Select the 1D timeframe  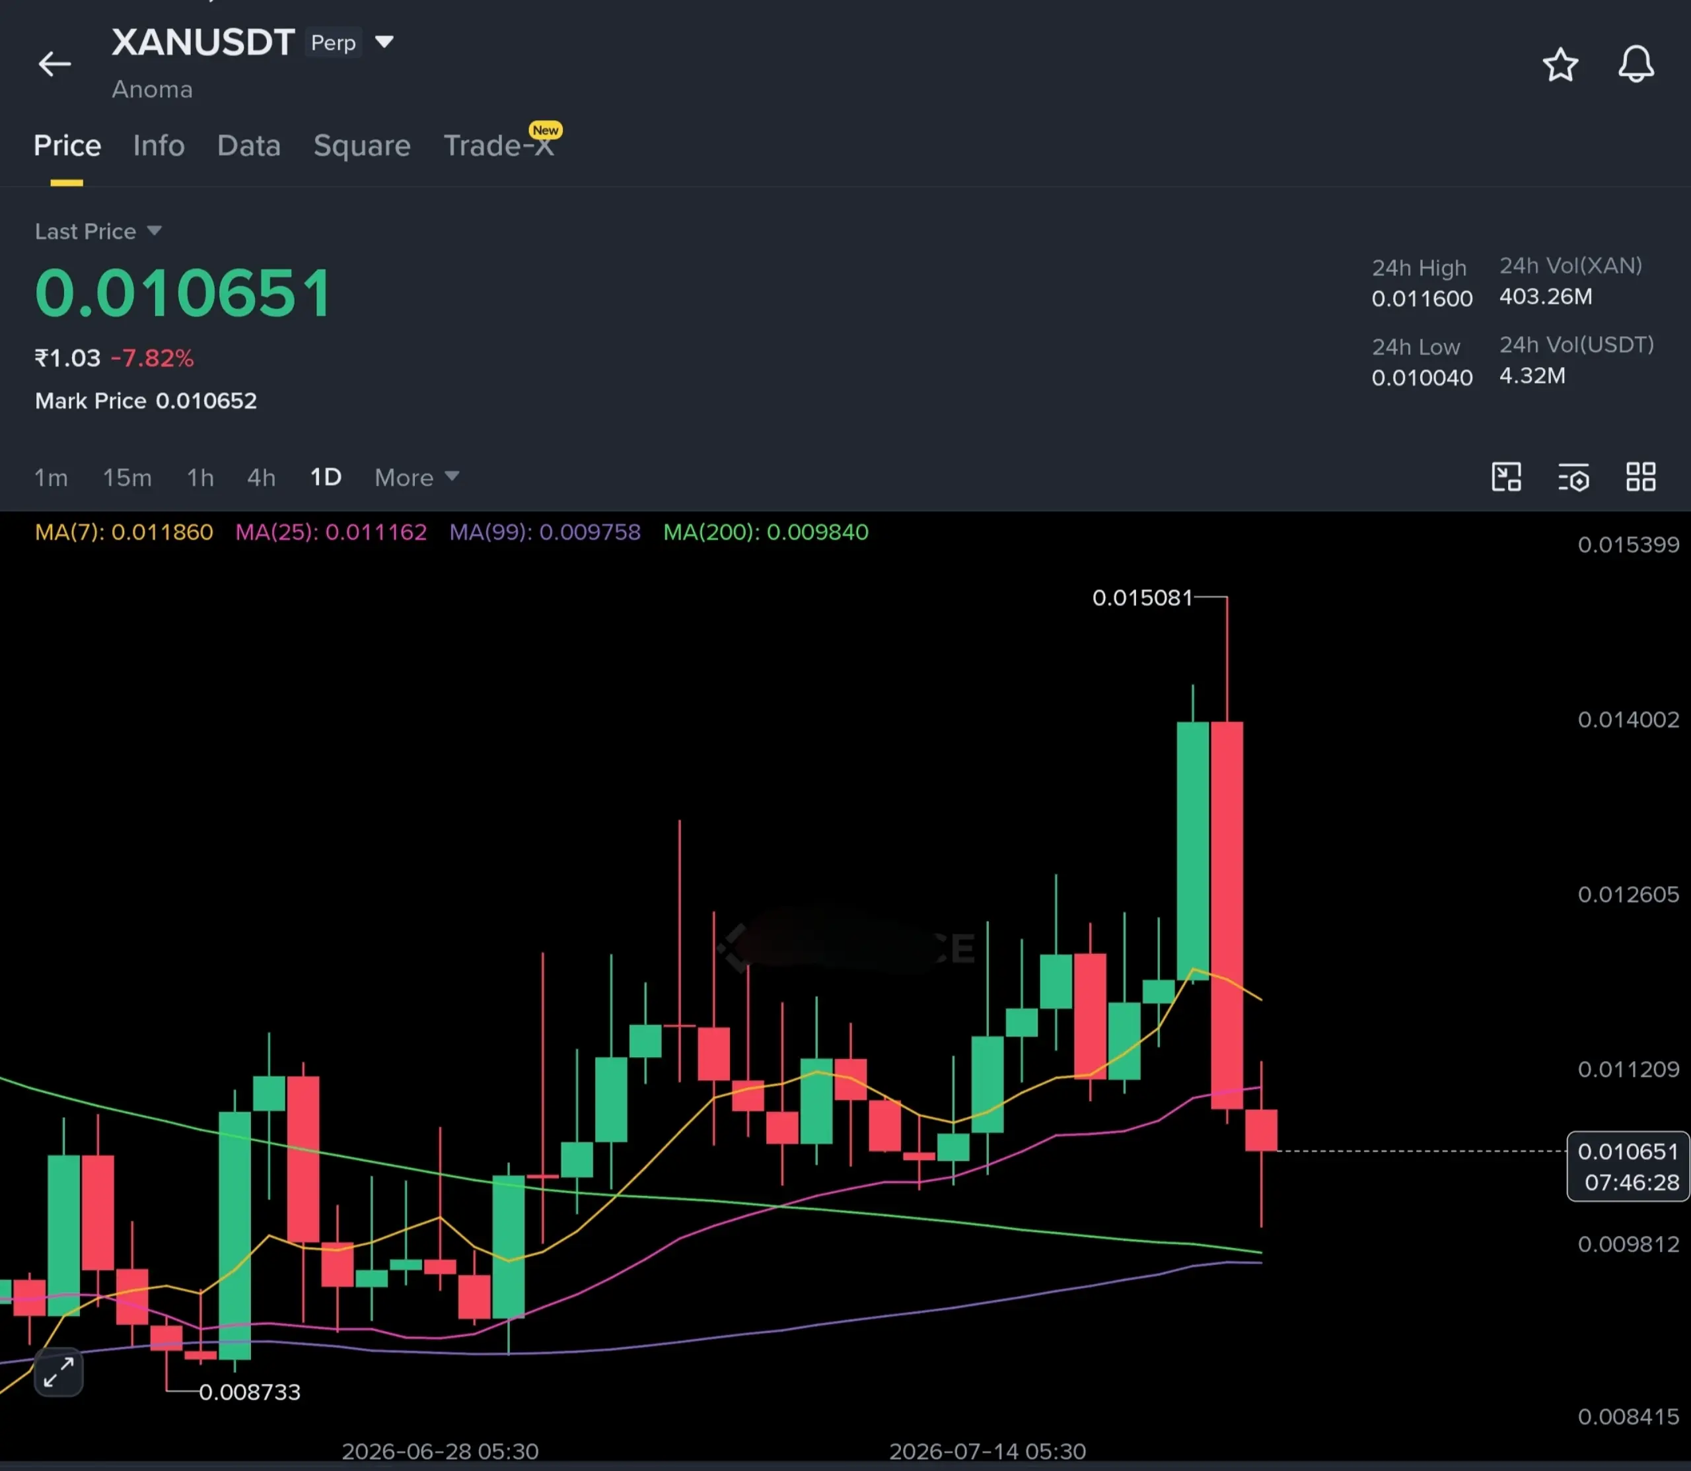326,478
